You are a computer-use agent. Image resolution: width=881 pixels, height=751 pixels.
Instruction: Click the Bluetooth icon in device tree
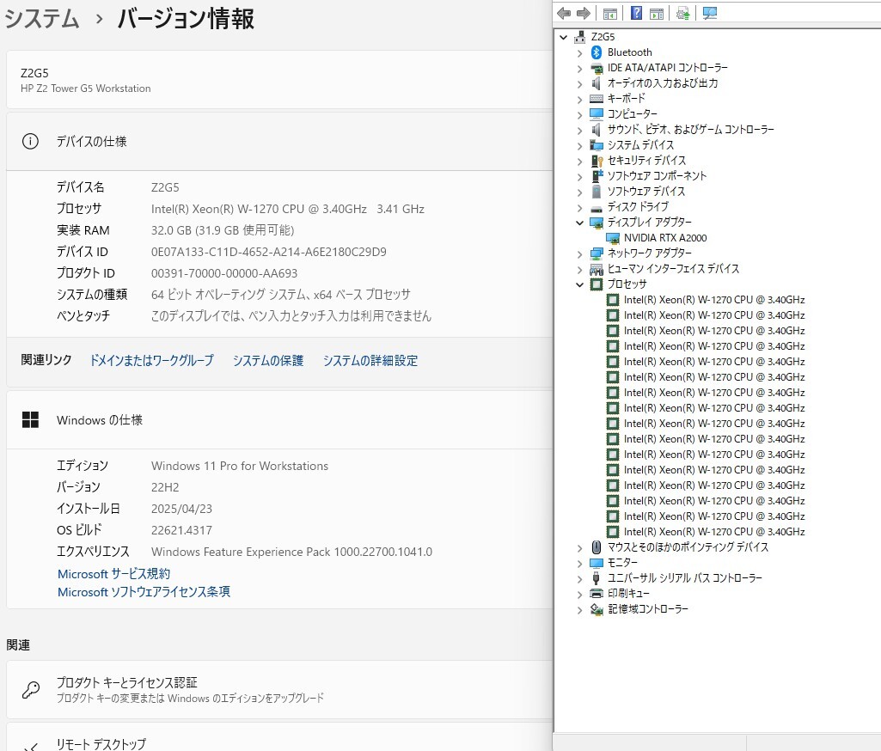pos(597,52)
